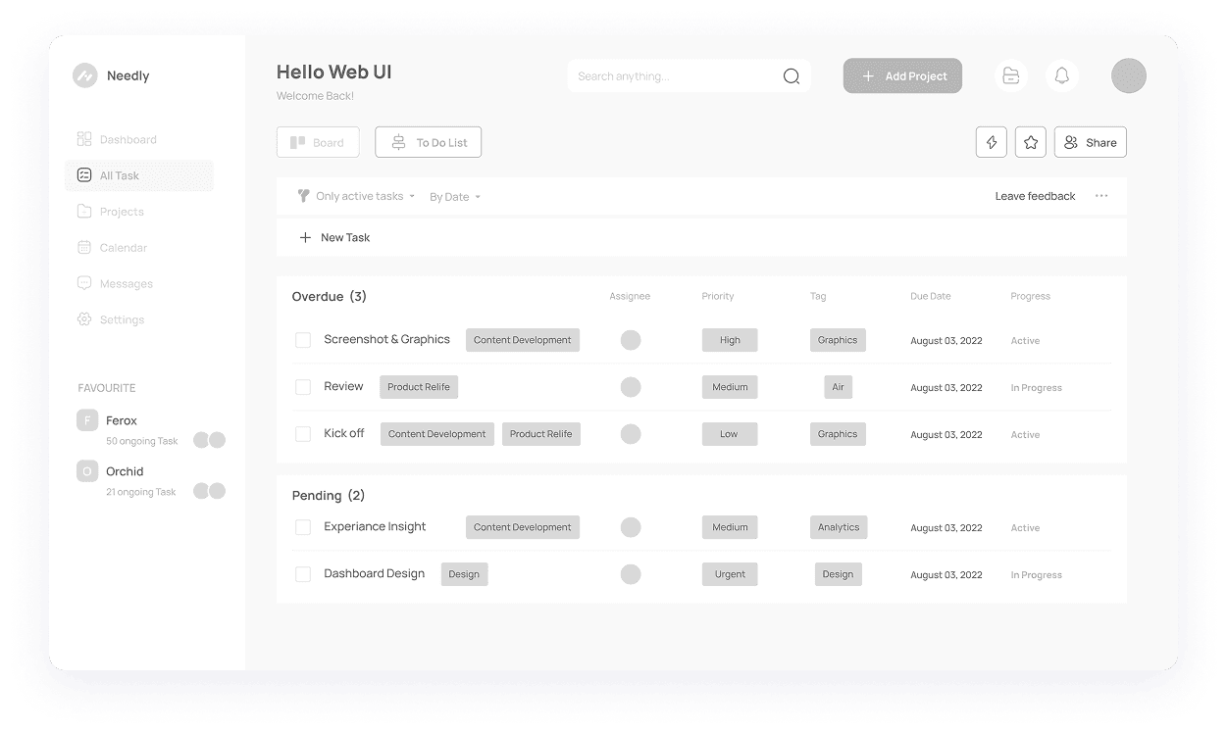Click the star favorite icon button
The width and height of the screenshot is (1227, 733).
point(1031,142)
